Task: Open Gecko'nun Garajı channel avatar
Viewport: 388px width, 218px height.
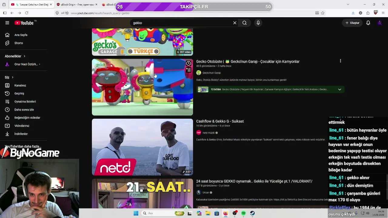Action: 199,73
